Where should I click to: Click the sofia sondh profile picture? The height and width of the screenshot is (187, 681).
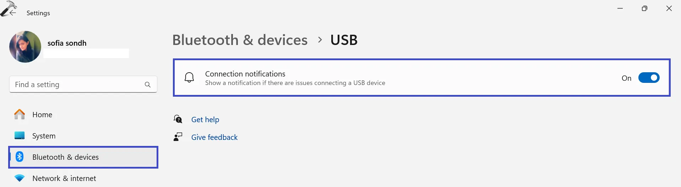coord(25,47)
